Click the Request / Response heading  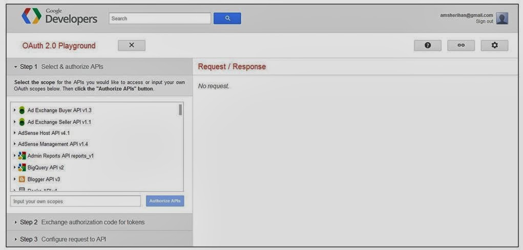232,66
